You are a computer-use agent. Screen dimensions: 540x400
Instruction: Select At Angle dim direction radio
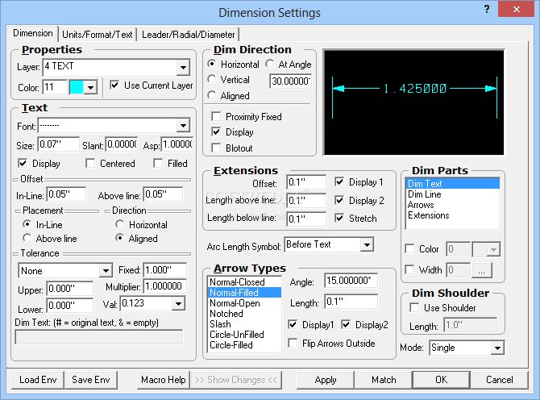[270, 64]
